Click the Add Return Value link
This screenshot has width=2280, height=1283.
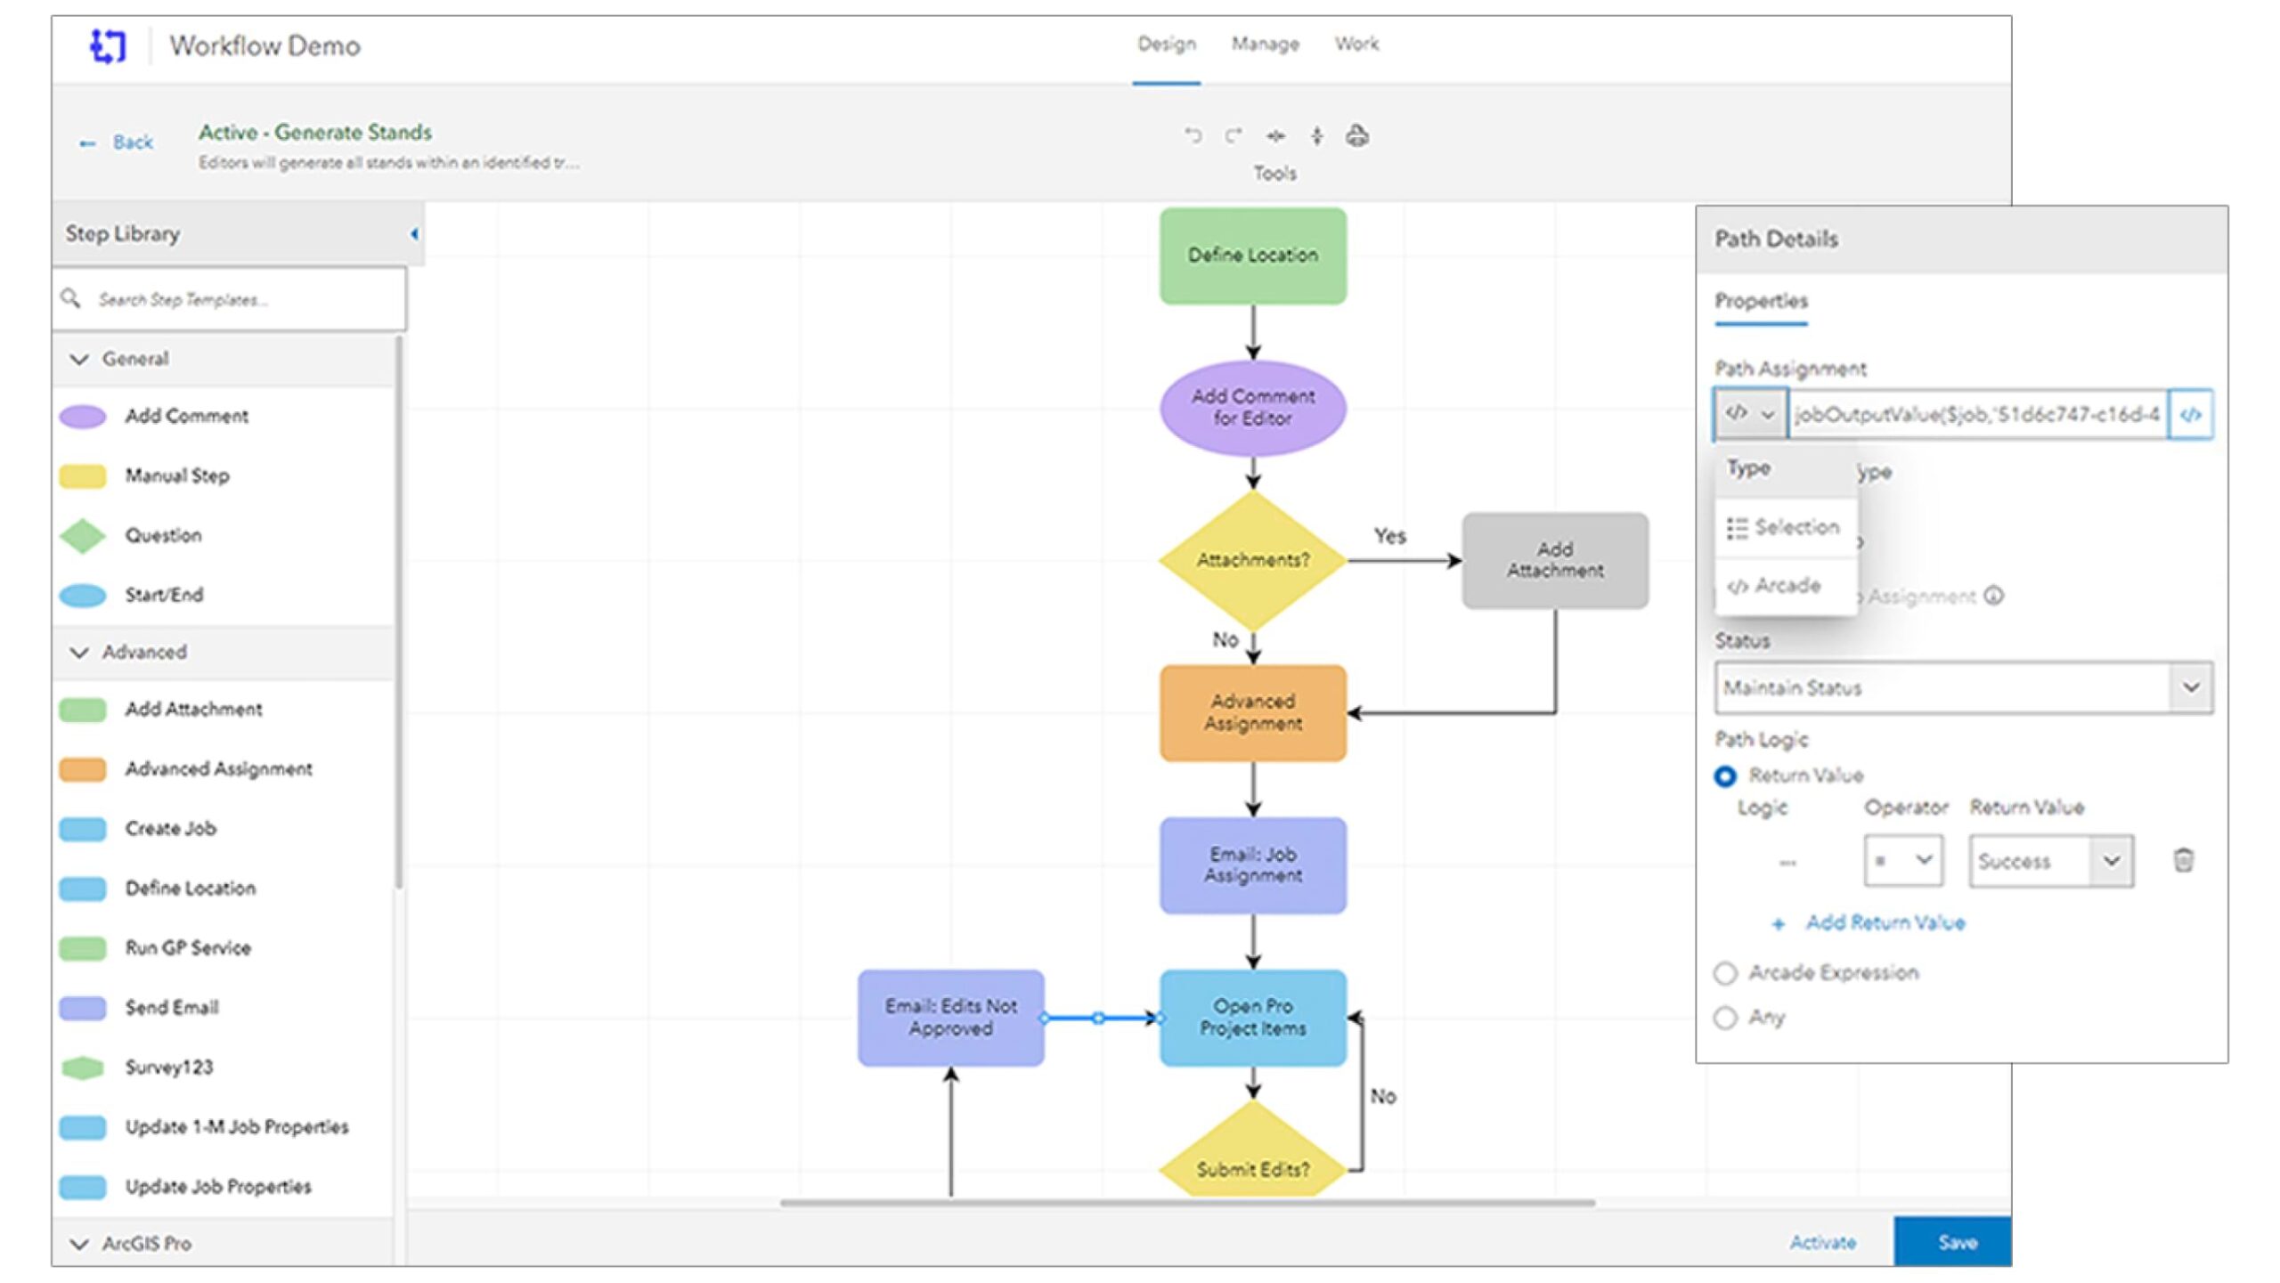[x=1884, y=922]
